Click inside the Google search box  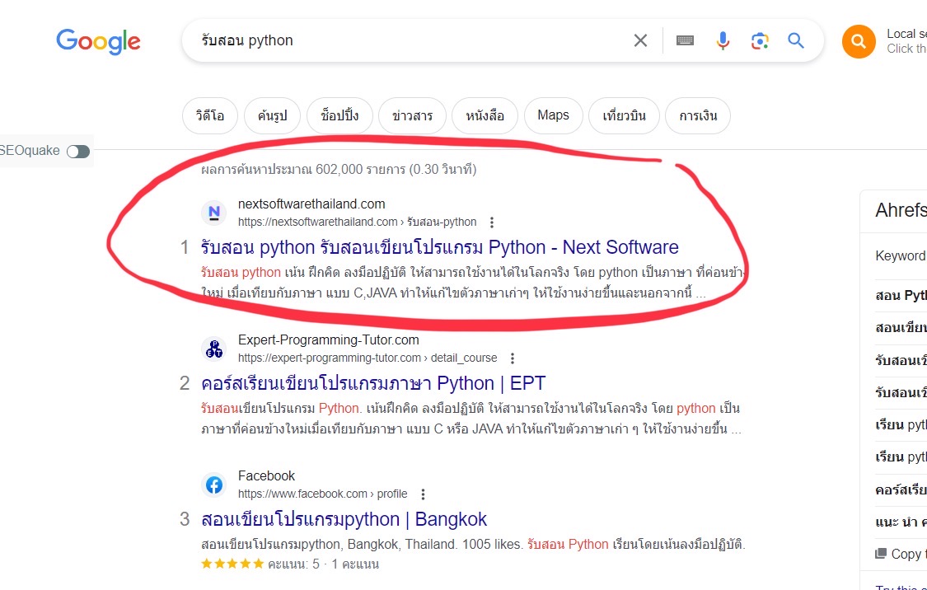click(412, 40)
